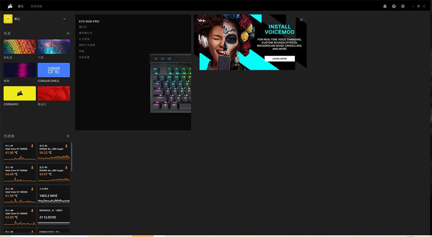
Task: Add a new sensor with plus icon
Action: point(68,136)
